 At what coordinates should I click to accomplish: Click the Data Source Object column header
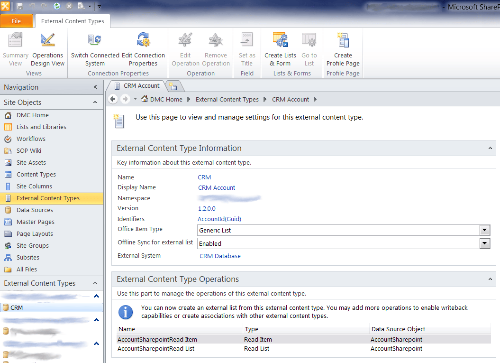(x=430, y=329)
